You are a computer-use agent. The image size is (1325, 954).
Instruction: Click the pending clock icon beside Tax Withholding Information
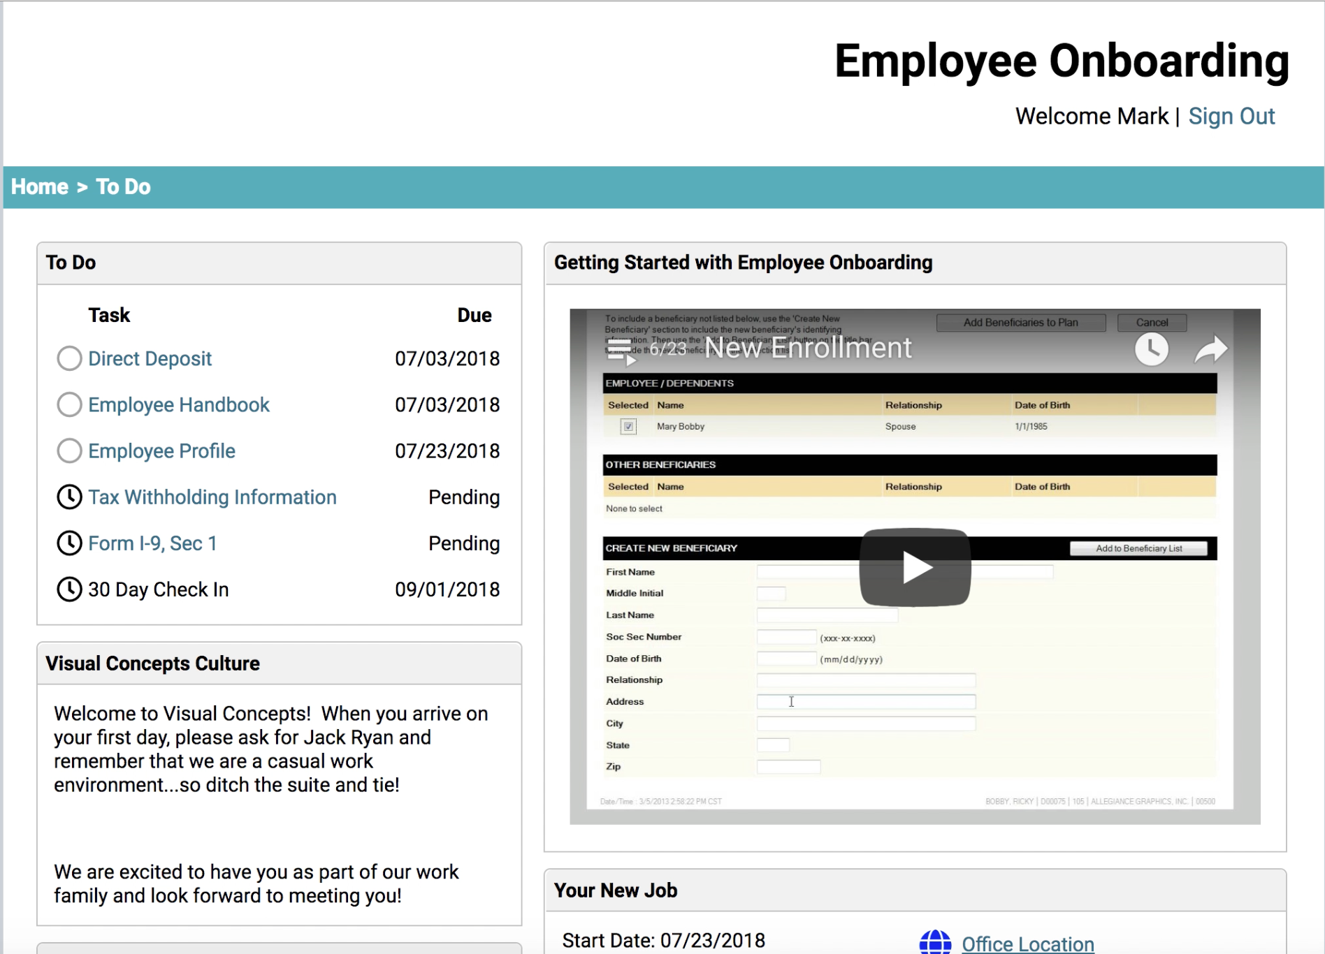(x=69, y=497)
